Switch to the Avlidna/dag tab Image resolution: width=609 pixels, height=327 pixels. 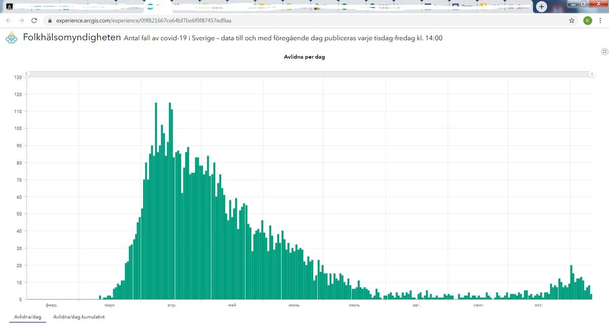point(28,317)
